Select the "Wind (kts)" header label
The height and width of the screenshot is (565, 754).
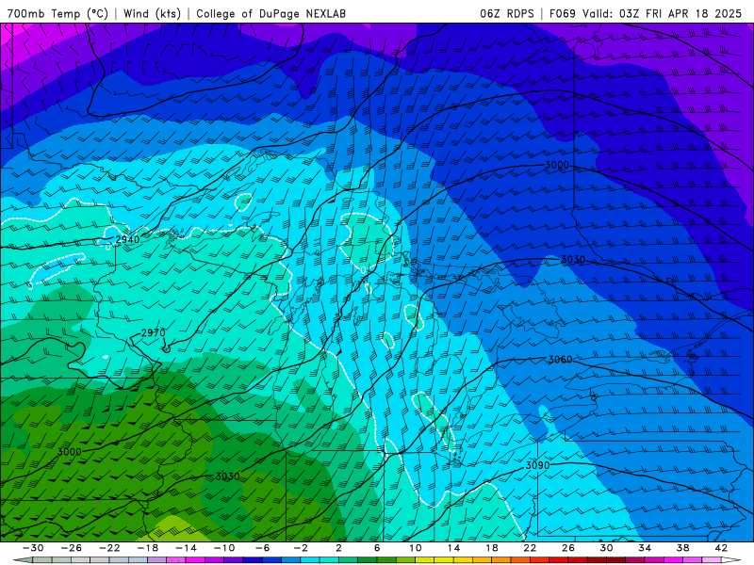point(152,13)
